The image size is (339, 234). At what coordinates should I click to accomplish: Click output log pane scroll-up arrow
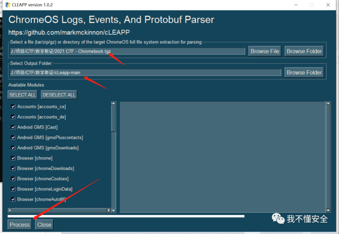click(x=328, y=103)
